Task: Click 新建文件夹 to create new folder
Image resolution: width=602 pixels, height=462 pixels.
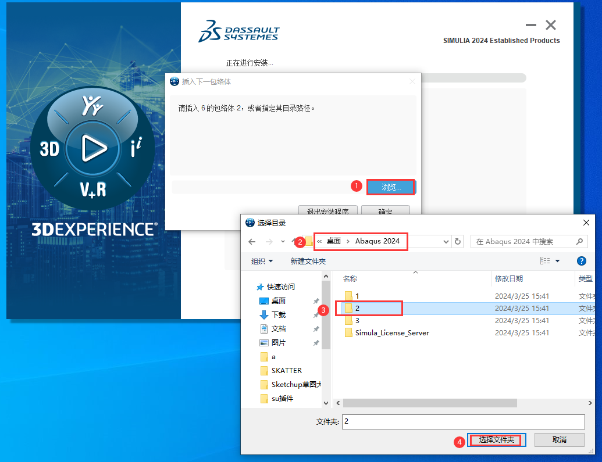Action: coord(308,262)
